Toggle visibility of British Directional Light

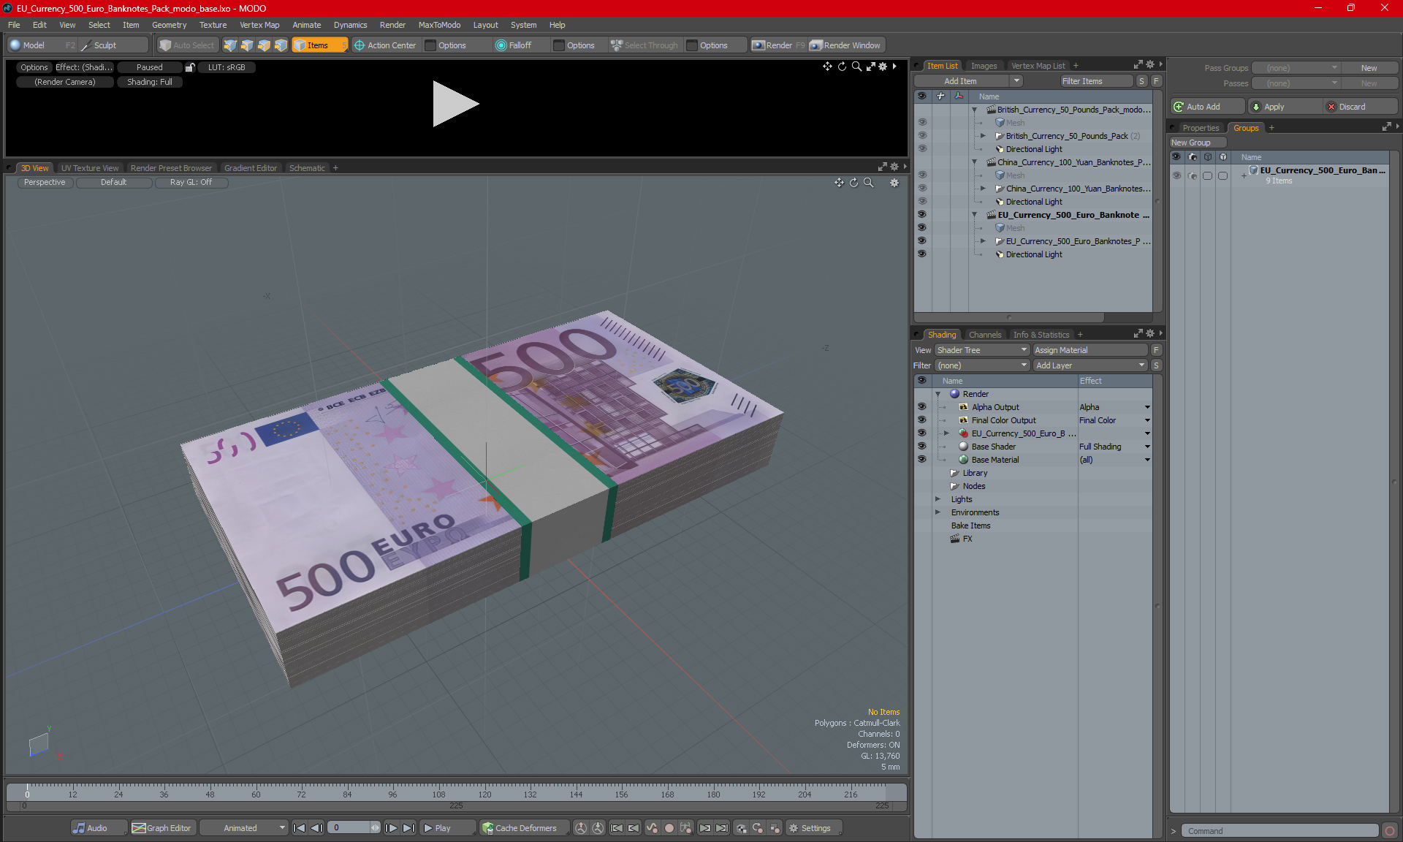tap(921, 149)
